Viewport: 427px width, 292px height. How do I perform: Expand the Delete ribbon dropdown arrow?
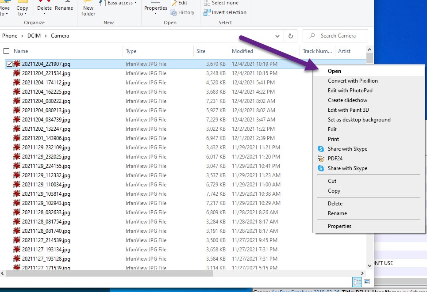(44, 13)
